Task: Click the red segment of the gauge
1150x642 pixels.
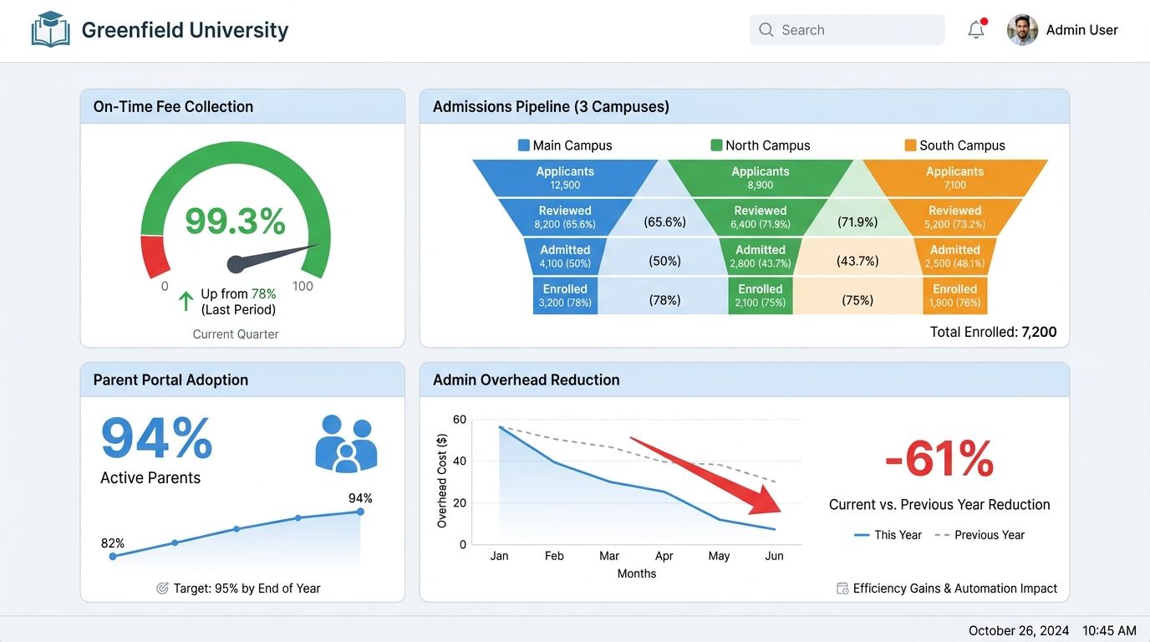Action: (156, 257)
